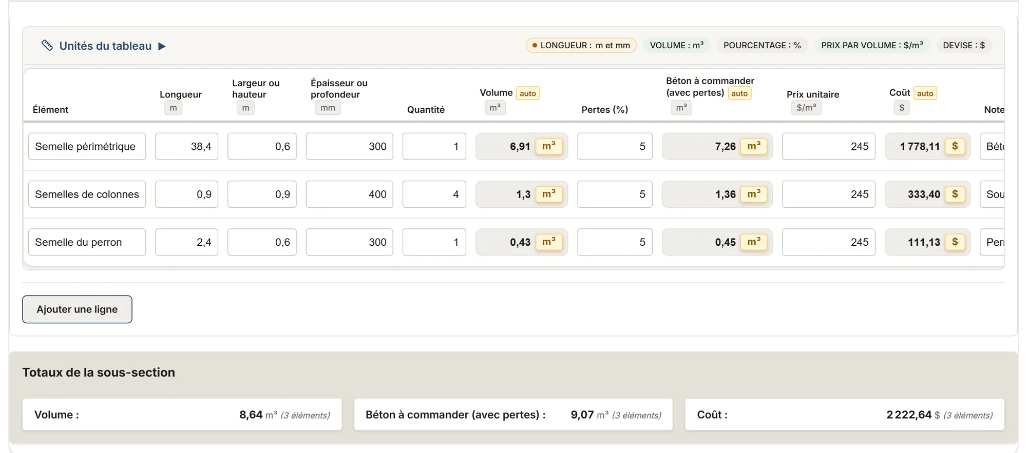The image size is (1027, 453).
Task: Click Semelles de colonnes Prix unitaire field
Action: [828, 194]
